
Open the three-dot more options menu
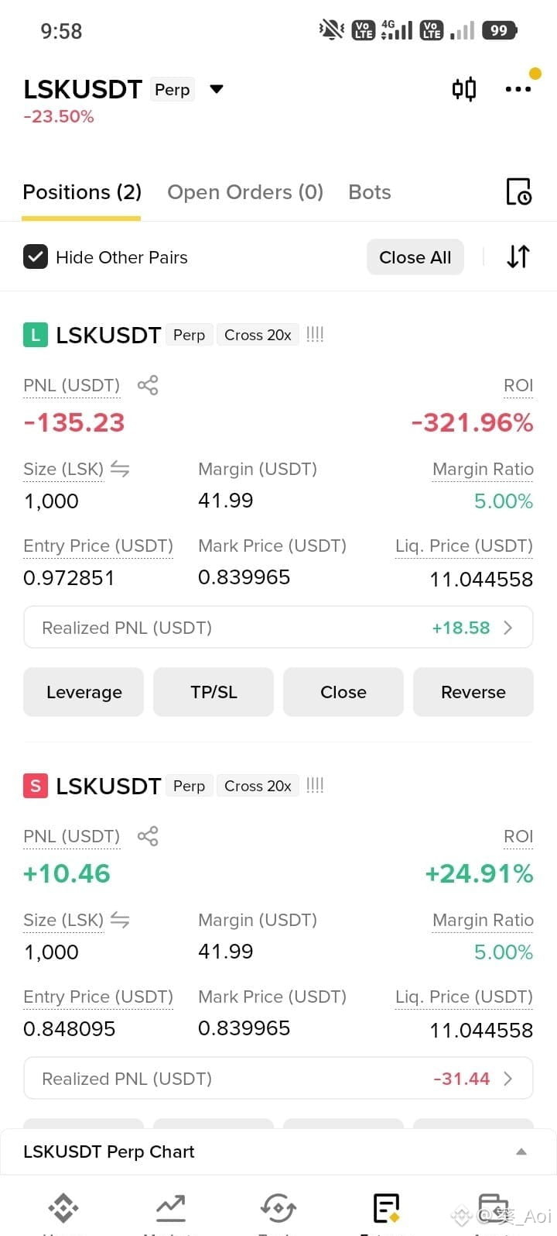click(x=518, y=89)
